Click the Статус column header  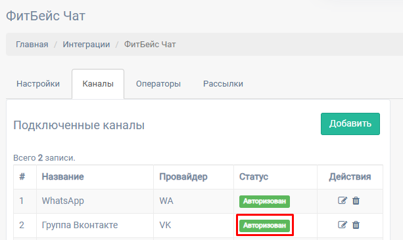coord(254,176)
